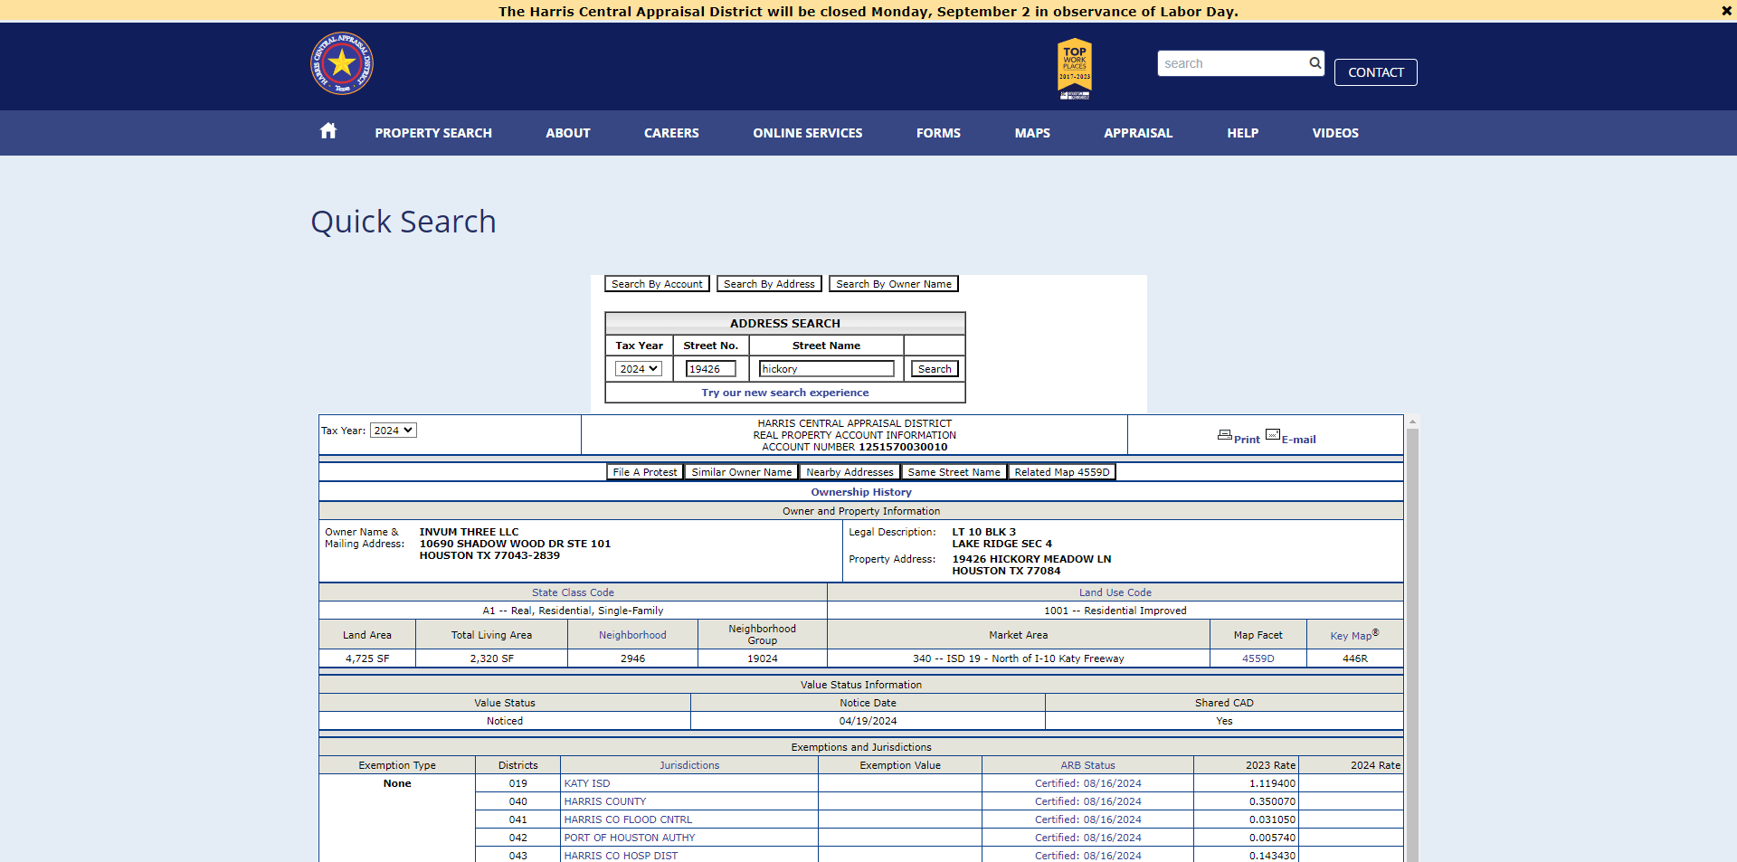Image resolution: width=1737 pixels, height=862 pixels.
Task: Click '19426 HICKORY MEADOW LN' property address
Action: (1031, 559)
